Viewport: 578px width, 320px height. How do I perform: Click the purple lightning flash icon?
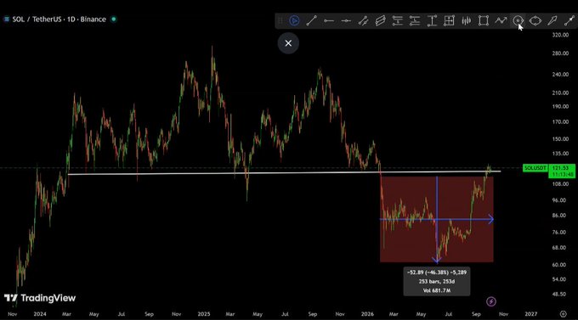click(491, 301)
